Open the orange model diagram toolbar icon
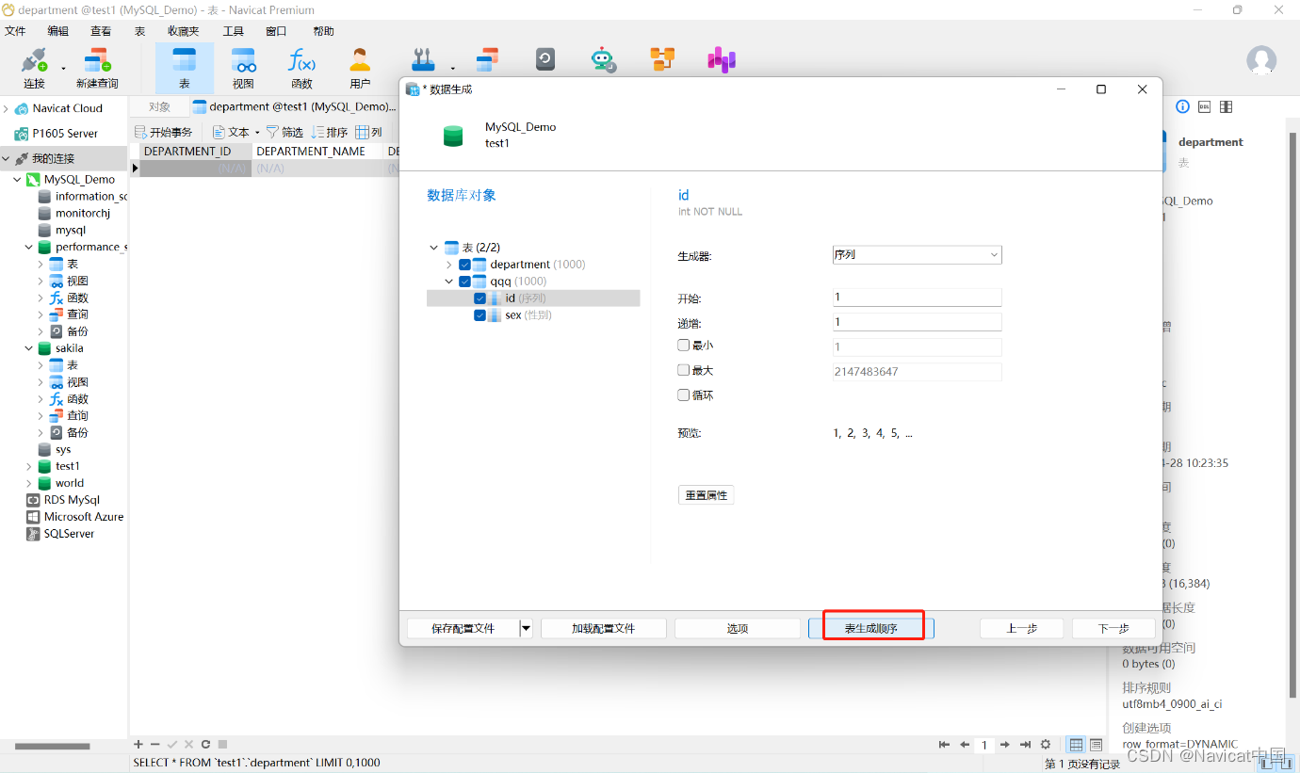The image size is (1300, 773). coord(662,60)
